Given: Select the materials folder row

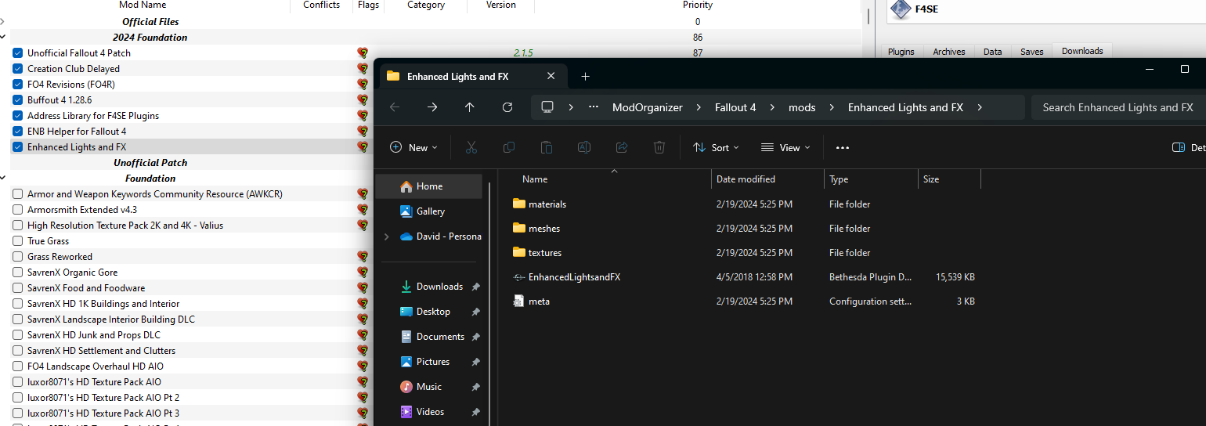Looking at the screenshot, I should [x=746, y=204].
